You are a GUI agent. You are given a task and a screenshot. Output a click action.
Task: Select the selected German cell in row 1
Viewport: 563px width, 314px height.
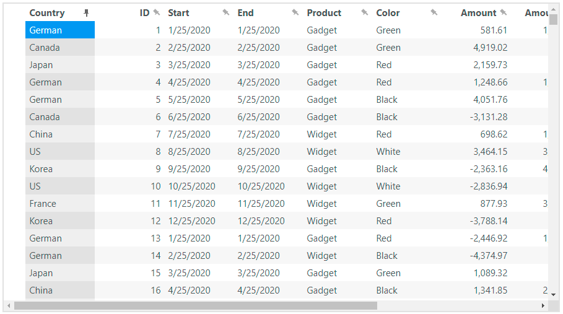tap(59, 30)
